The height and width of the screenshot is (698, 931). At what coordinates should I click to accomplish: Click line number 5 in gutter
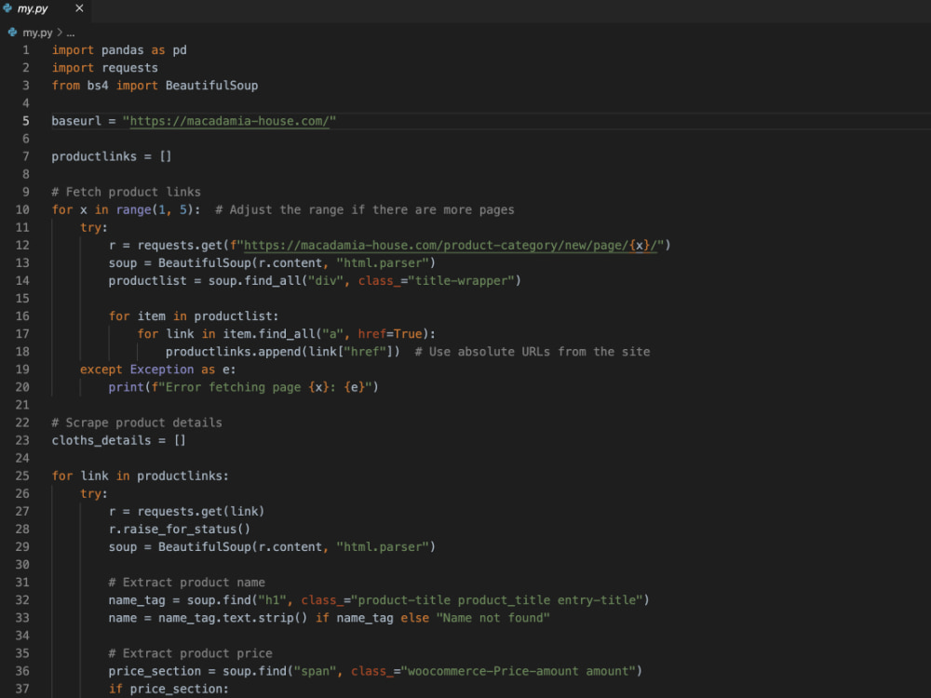pos(25,121)
